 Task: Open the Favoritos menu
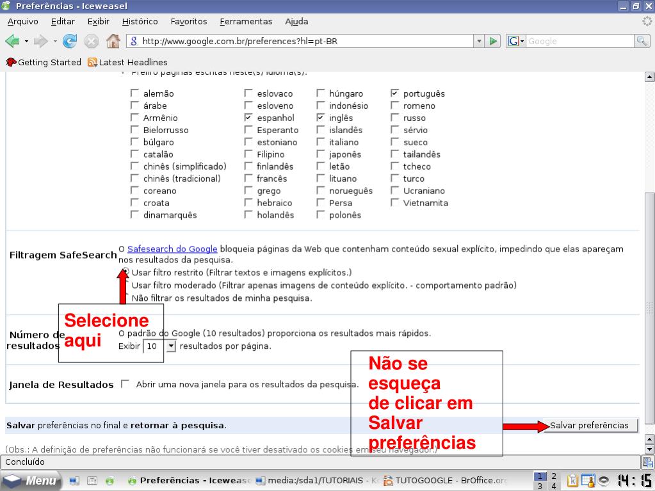189,21
